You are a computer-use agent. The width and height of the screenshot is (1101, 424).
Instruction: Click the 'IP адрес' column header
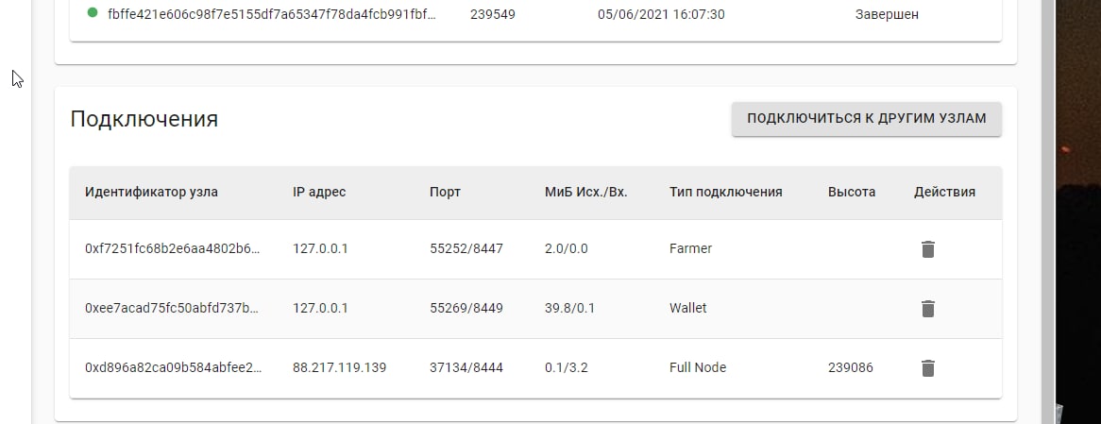[319, 192]
